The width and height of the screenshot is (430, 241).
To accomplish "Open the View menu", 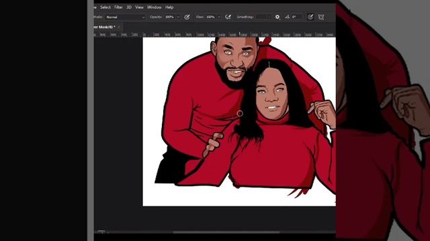I will (x=139, y=7).
